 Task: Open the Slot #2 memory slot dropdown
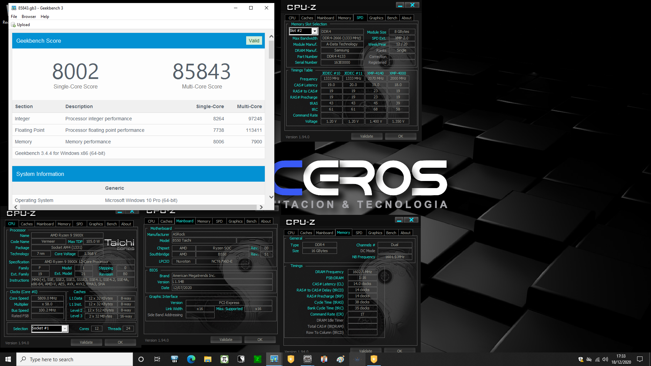(x=315, y=31)
